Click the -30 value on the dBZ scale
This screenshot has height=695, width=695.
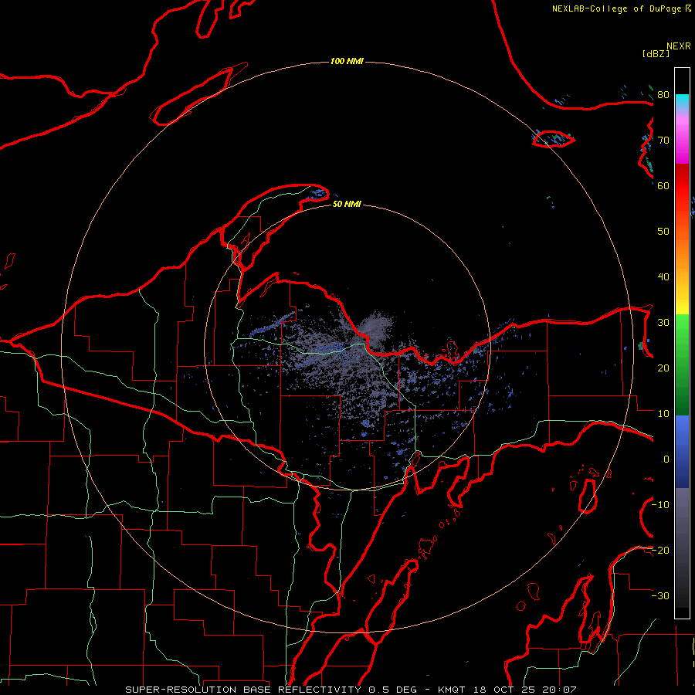(x=660, y=596)
